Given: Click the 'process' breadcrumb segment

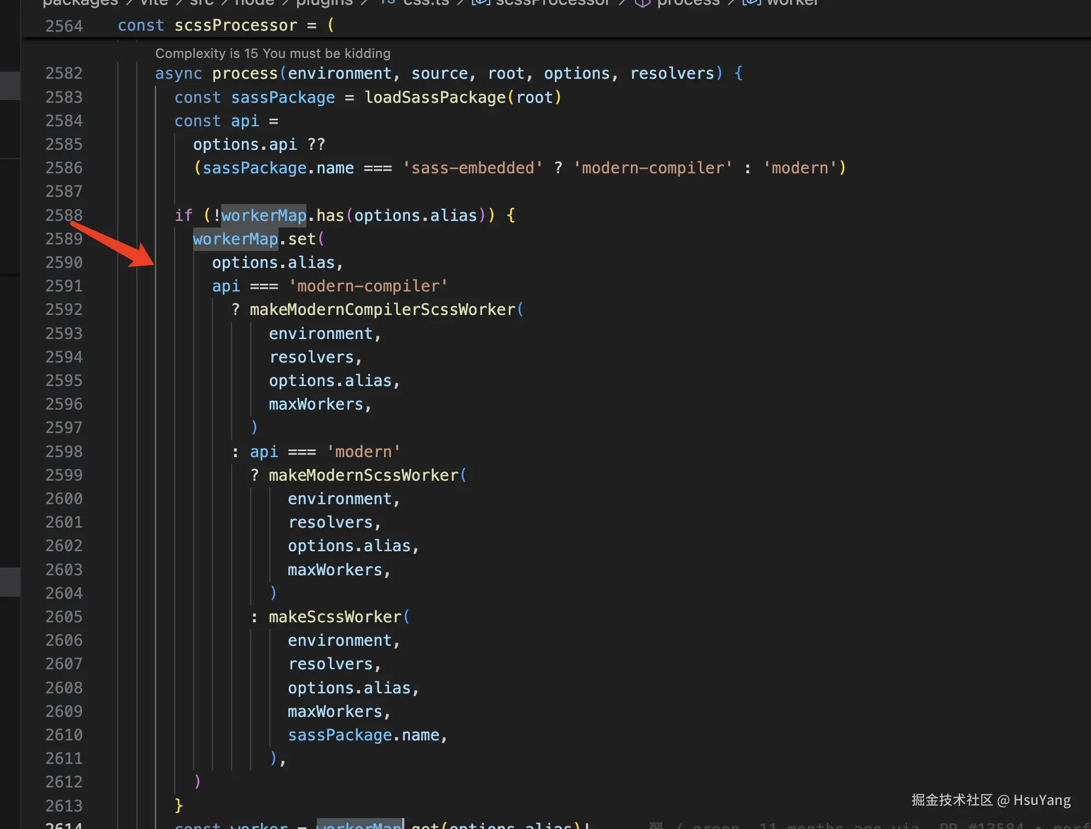Looking at the screenshot, I should 688,3.
